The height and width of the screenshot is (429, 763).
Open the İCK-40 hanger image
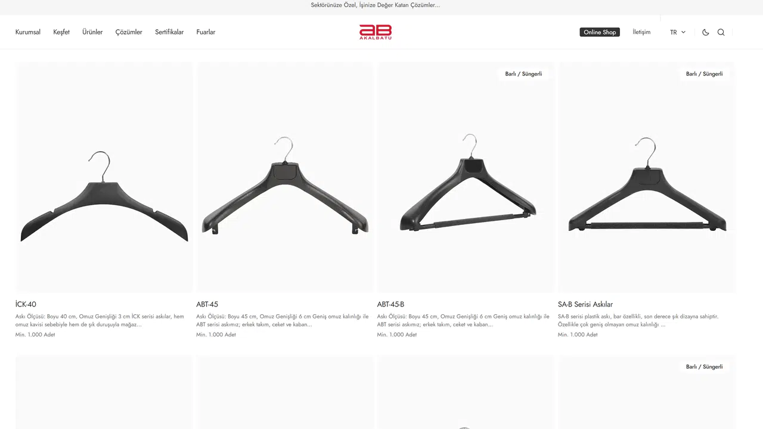coord(104,177)
